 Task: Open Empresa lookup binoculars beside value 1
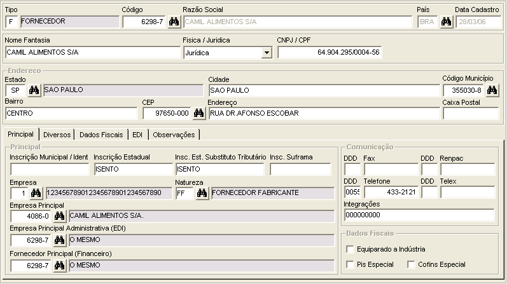tap(36, 193)
